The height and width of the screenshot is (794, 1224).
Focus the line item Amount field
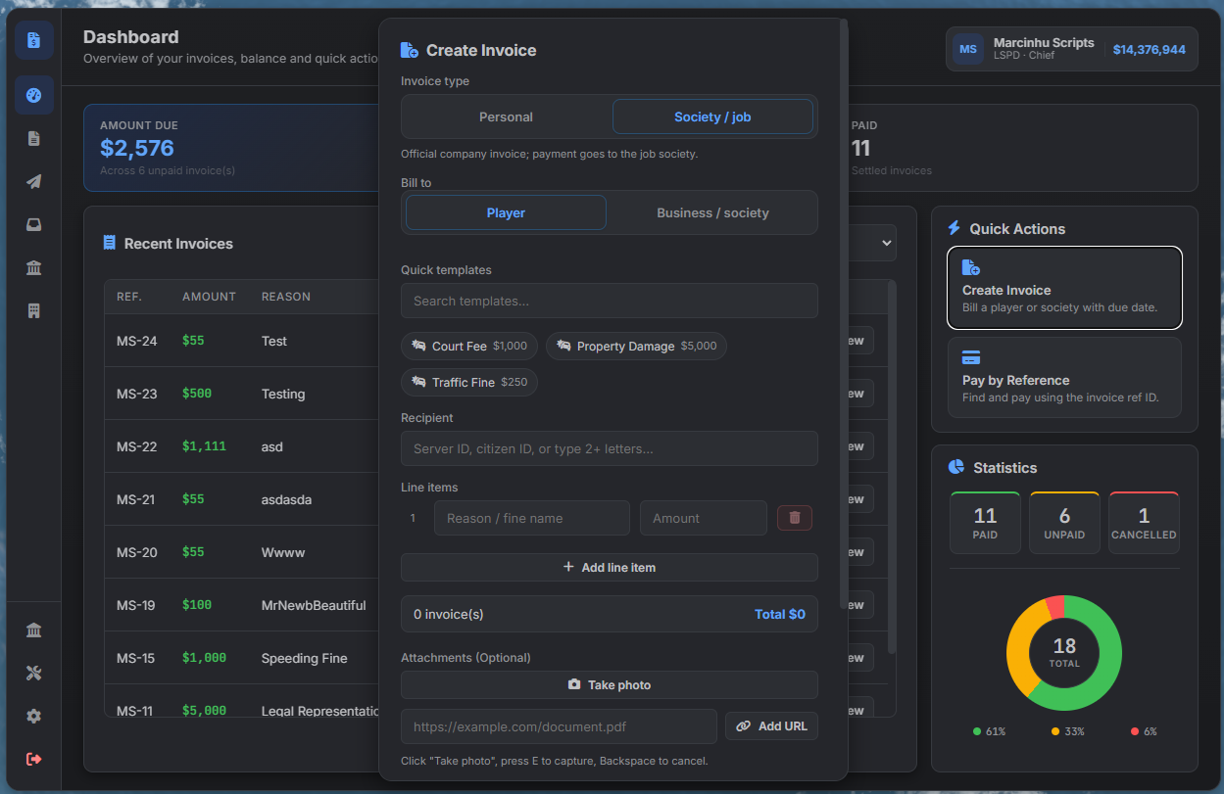tap(704, 518)
